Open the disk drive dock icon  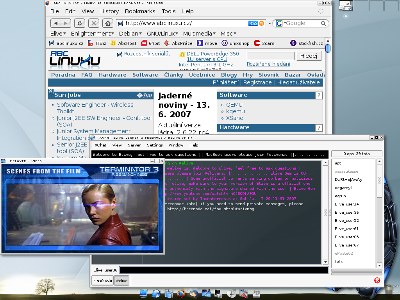(x=256, y=293)
